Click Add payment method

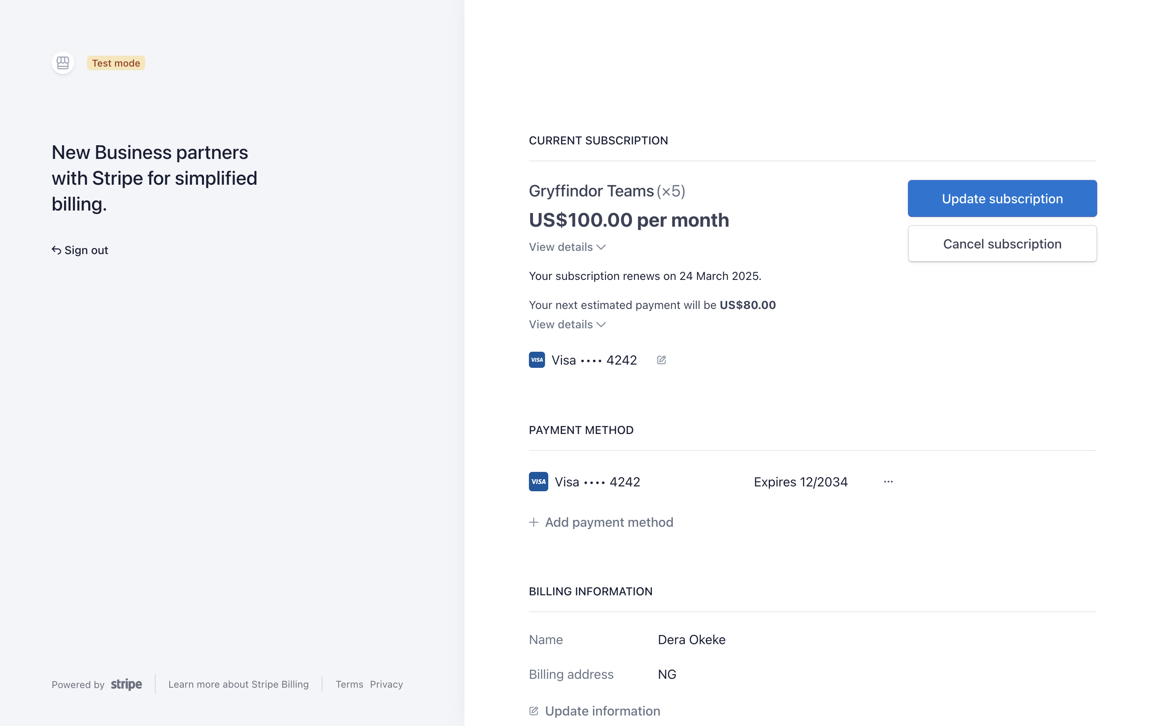(x=601, y=522)
